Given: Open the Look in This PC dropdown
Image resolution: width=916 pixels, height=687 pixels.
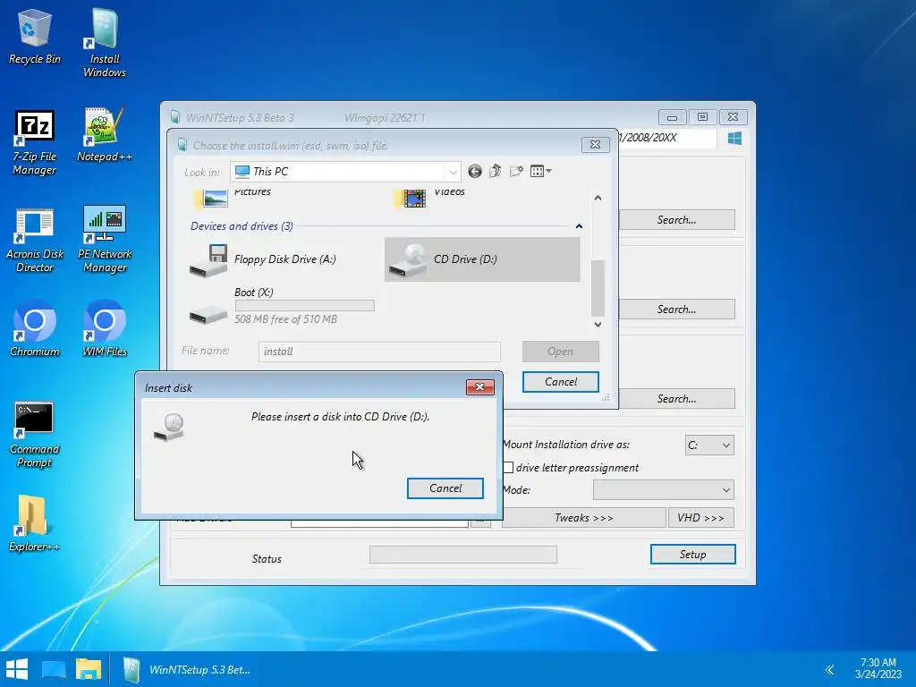Looking at the screenshot, I should [x=345, y=172].
